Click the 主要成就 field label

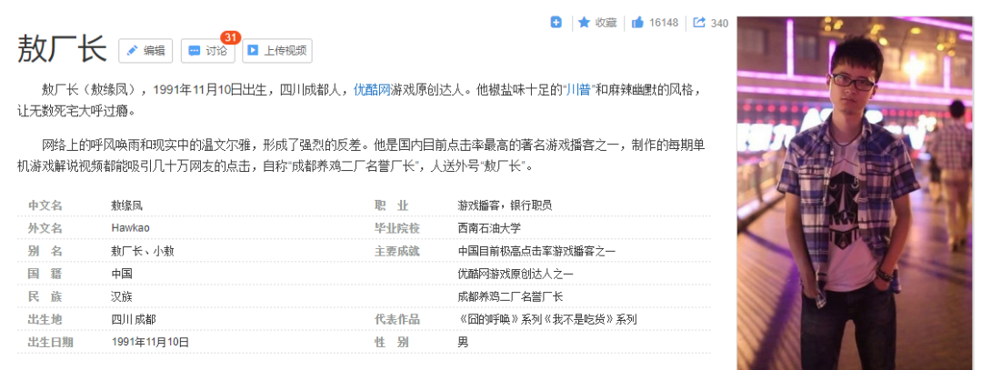tap(396, 251)
